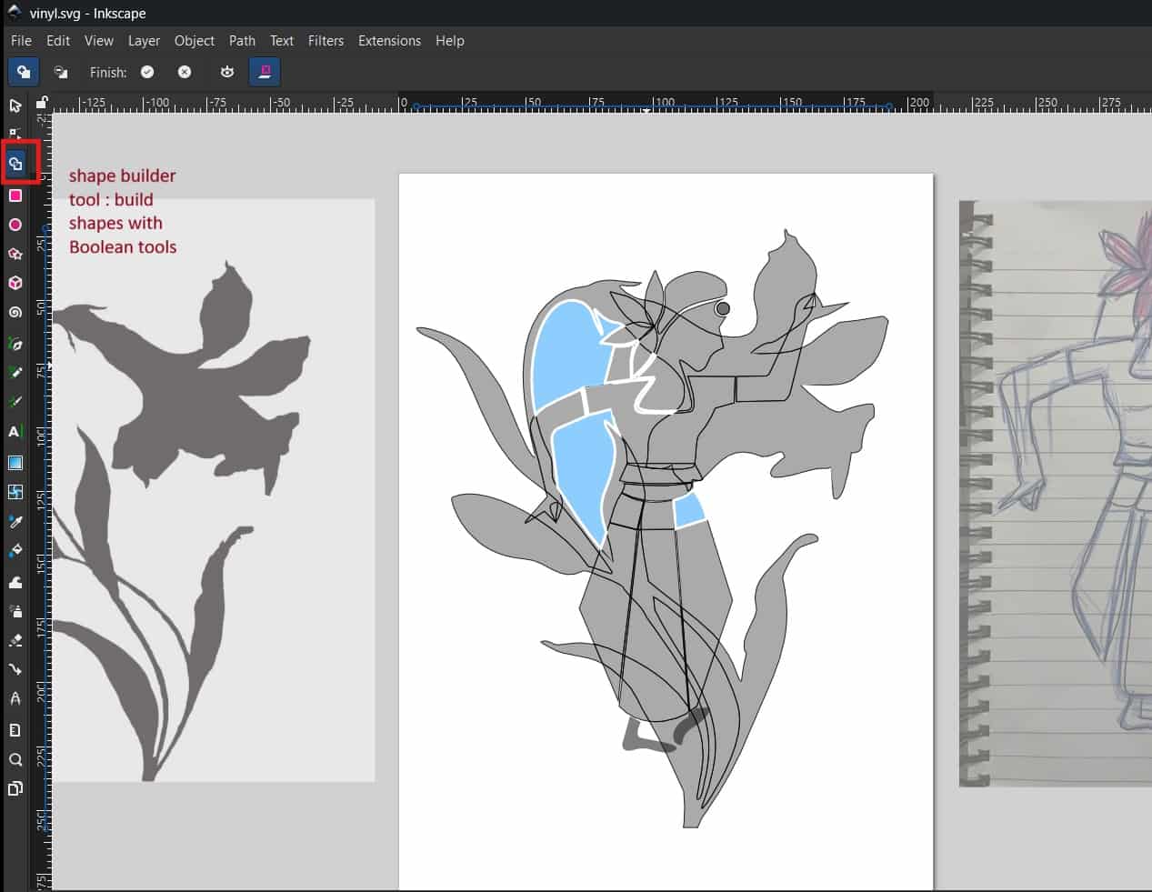Viewport: 1152px width, 892px height.
Task: Open the Extensions menu
Action: [x=389, y=41]
